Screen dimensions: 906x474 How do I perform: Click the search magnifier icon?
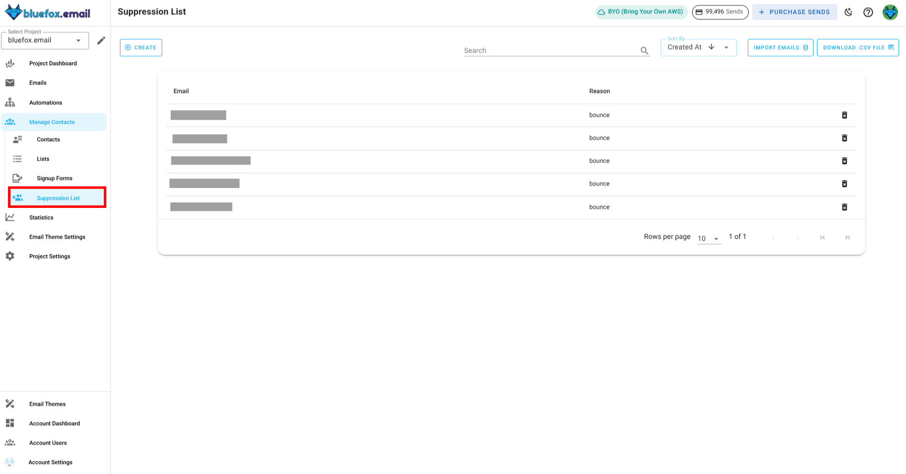pyautogui.click(x=644, y=50)
